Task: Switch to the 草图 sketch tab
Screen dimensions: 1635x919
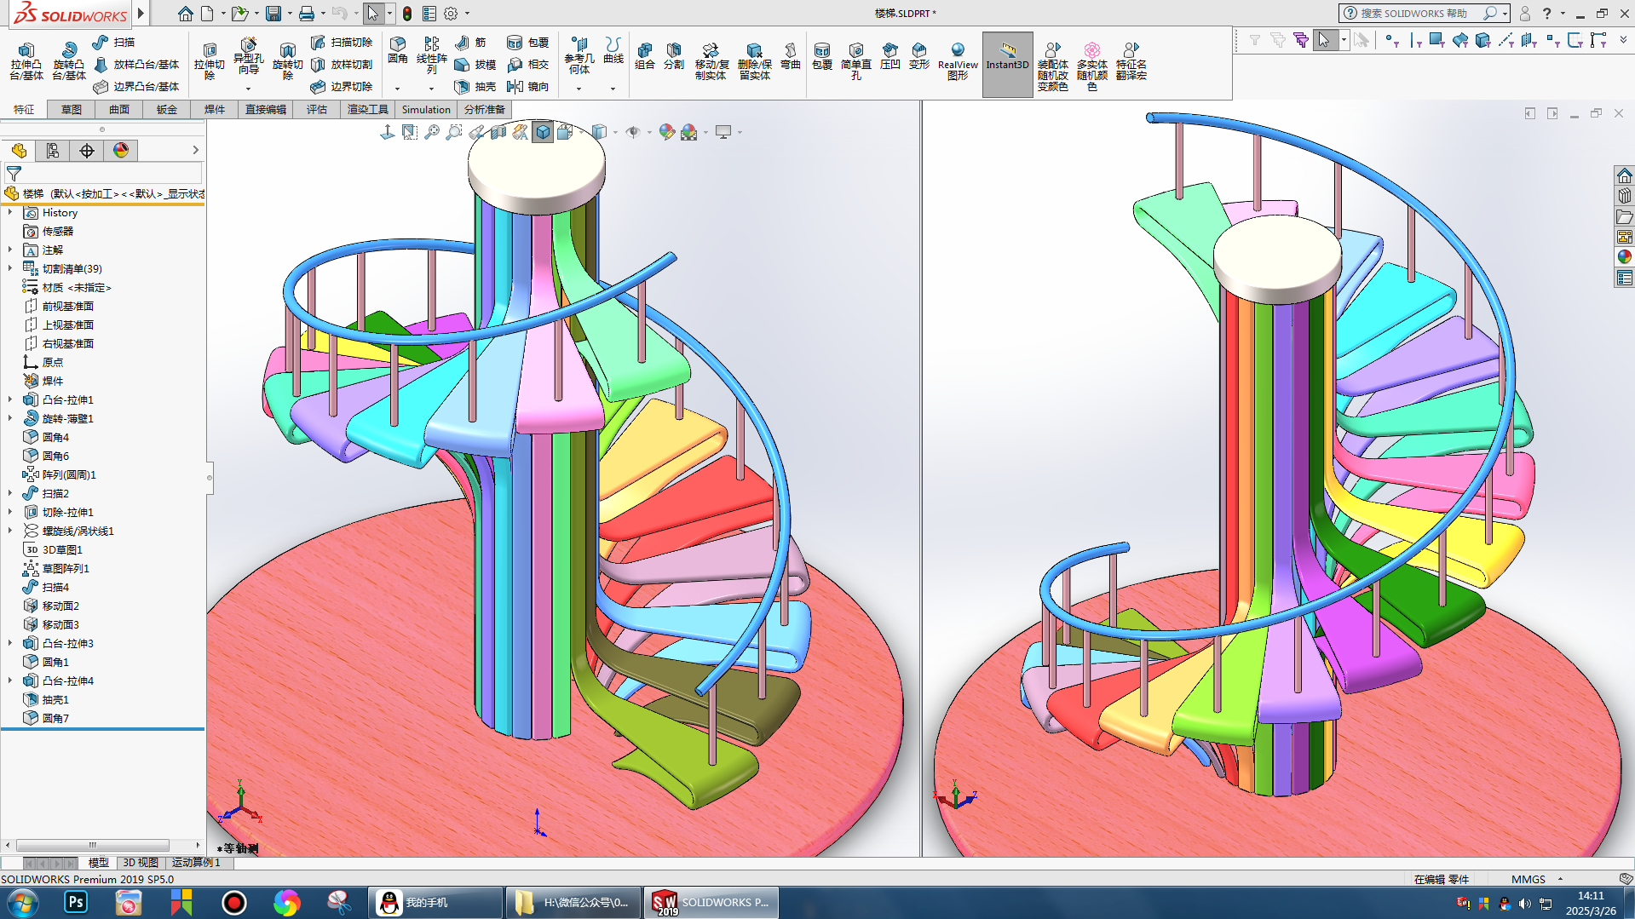Action: (72, 110)
